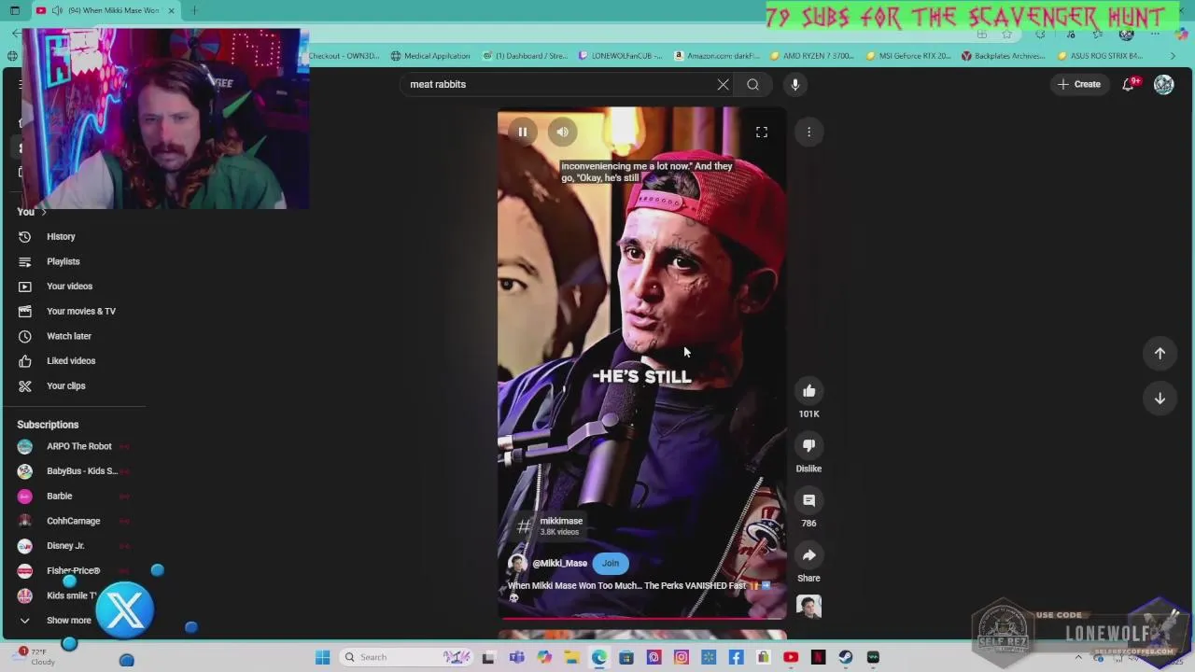Viewport: 1195px width, 672px height.
Task: Go to the previous short arrow
Action: coord(1160,353)
